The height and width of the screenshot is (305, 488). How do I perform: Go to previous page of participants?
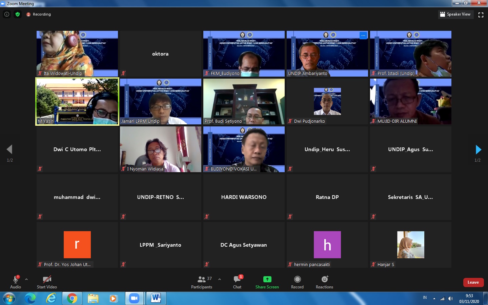click(x=9, y=149)
